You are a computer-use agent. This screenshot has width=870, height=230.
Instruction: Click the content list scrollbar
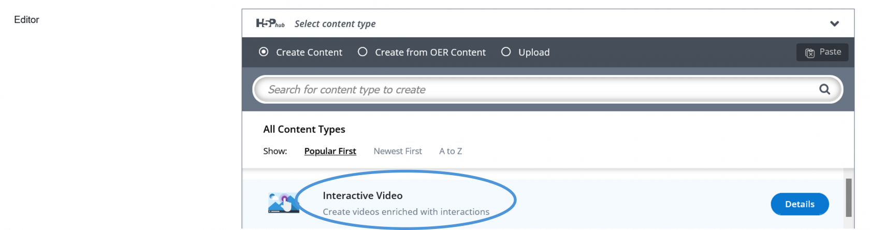click(x=849, y=197)
